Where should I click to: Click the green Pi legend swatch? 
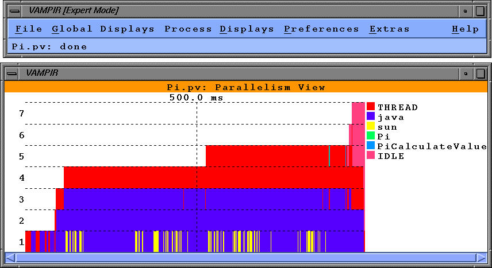371,136
